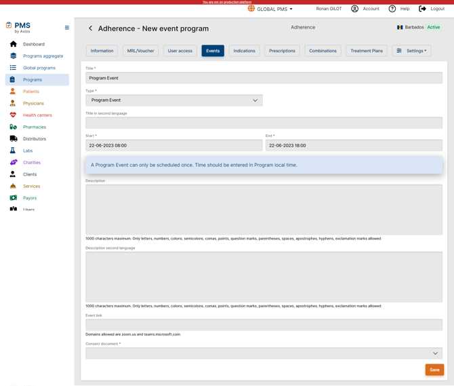This screenshot has width=454, height=386.
Task: Click the Distributors truck icon
Action: 13,138
